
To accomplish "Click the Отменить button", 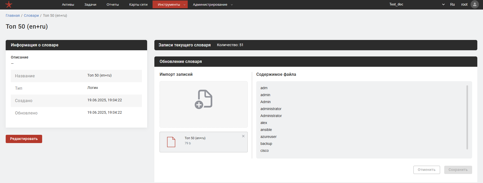I will pyautogui.click(x=427, y=170).
